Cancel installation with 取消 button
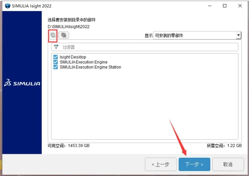 pyautogui.click(x=228, y=164)
